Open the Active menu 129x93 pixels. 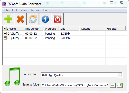tap(35, 10)
